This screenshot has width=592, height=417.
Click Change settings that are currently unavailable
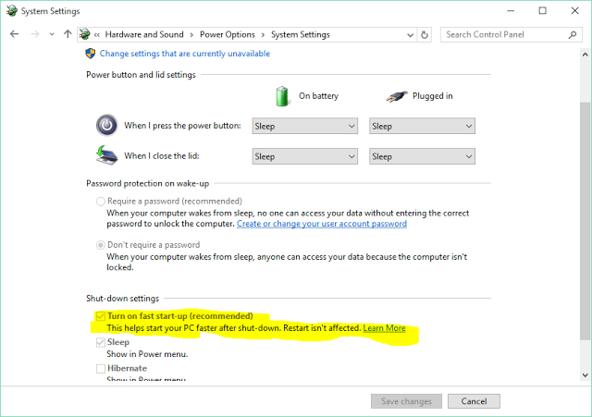point(185,54)
